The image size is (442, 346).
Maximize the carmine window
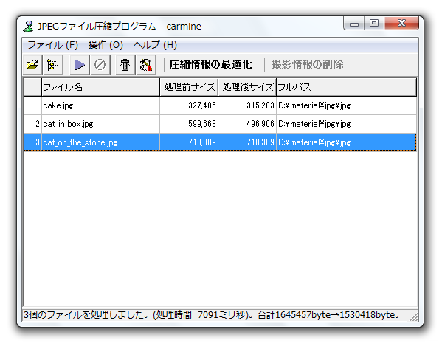(374, 23)
